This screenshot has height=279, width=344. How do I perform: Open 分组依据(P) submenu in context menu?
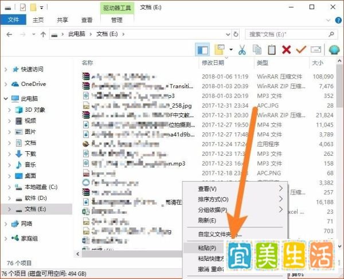tap(235, 210)
